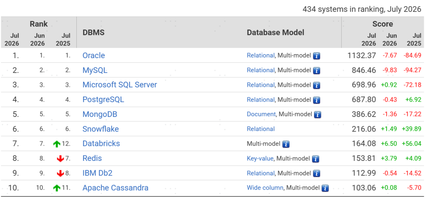The image size is (425, 197).
Task: Open the Apache Cassandra link
Action: pyautogui.click(x=115, y=188)
